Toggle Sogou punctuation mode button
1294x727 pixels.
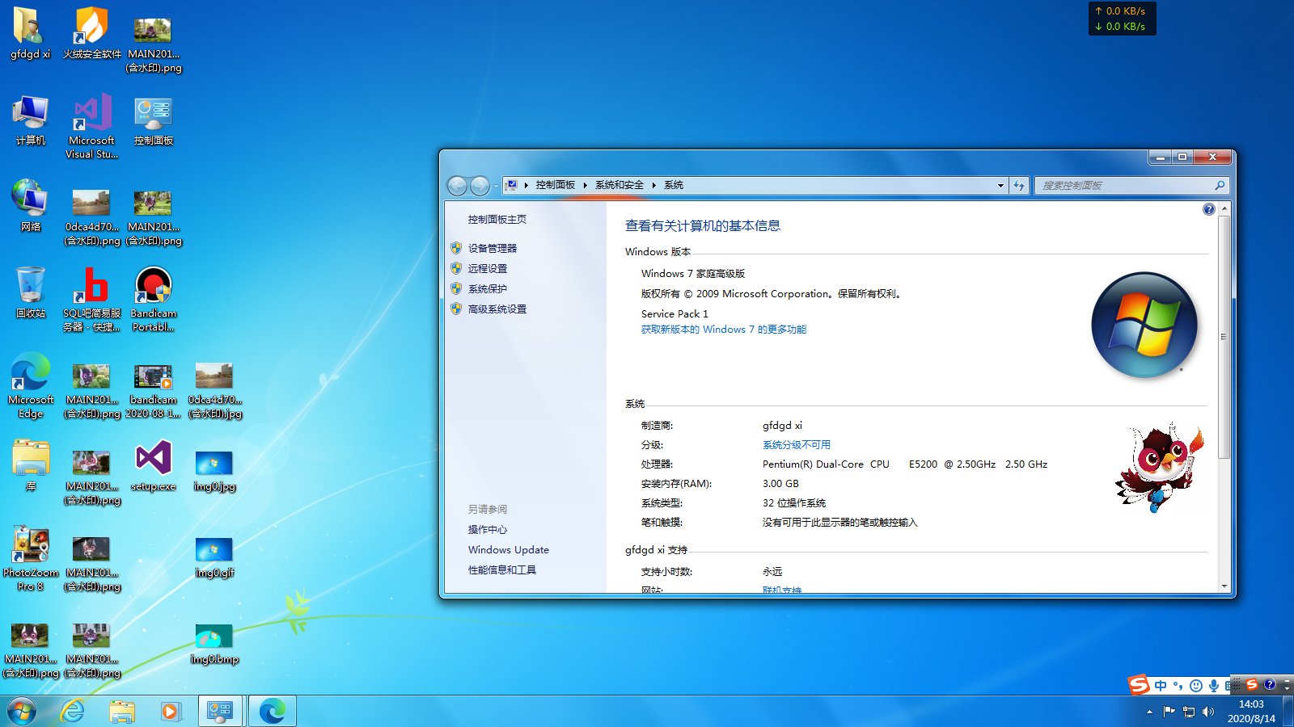pos(1178,686)
